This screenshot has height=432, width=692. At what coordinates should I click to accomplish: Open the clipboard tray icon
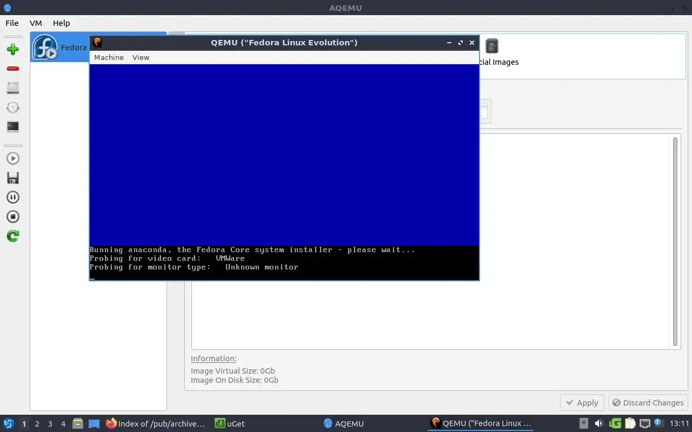[630, 424]
